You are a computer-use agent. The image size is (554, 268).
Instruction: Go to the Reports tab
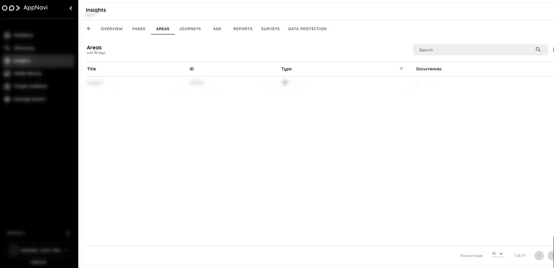[x=243, y=29]
